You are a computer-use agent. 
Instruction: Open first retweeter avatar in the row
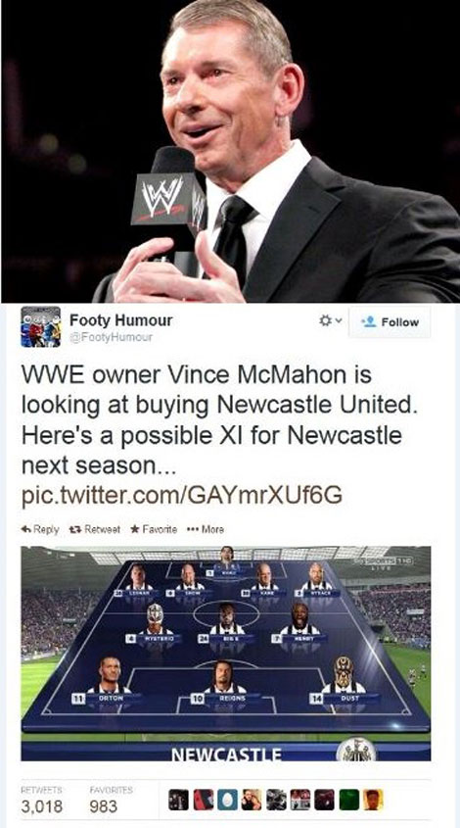(178, 800)
